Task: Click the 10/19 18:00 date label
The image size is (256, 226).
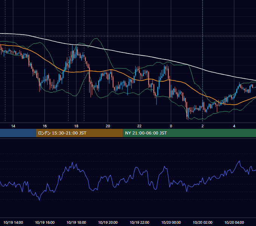Action: [76, 222]
